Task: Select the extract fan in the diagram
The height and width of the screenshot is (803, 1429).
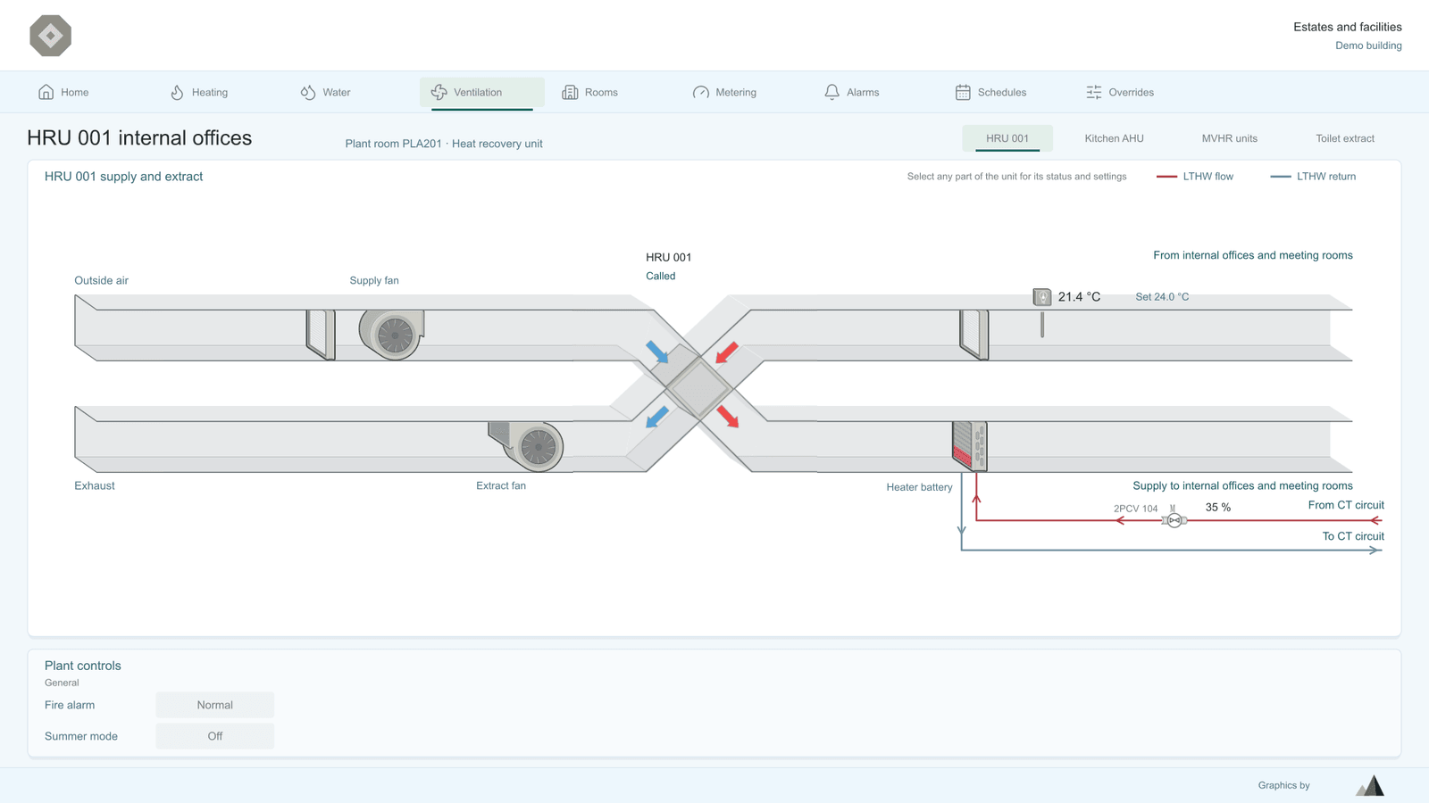Action: pos(527,446)
